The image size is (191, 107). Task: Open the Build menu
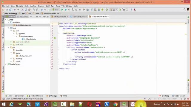tap(47, 6)
